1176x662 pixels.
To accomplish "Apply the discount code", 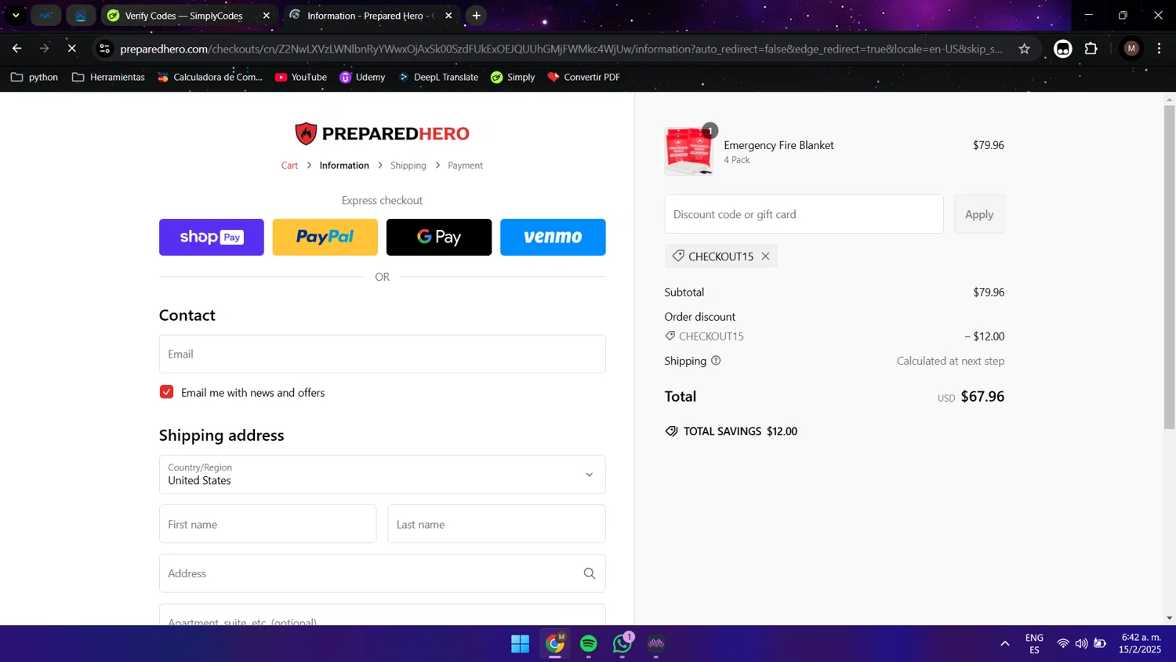I will [x=978, y=214].
